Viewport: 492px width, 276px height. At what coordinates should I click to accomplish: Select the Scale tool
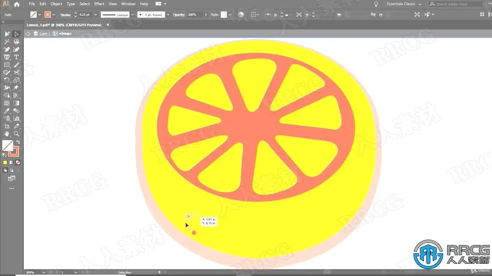[x=16, y=80]
